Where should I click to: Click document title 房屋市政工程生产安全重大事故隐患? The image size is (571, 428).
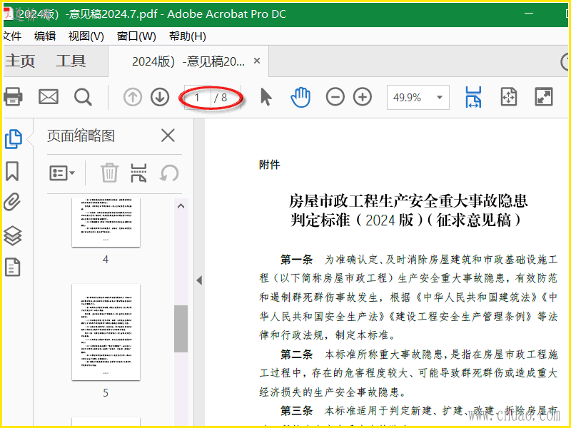point(408,200)
